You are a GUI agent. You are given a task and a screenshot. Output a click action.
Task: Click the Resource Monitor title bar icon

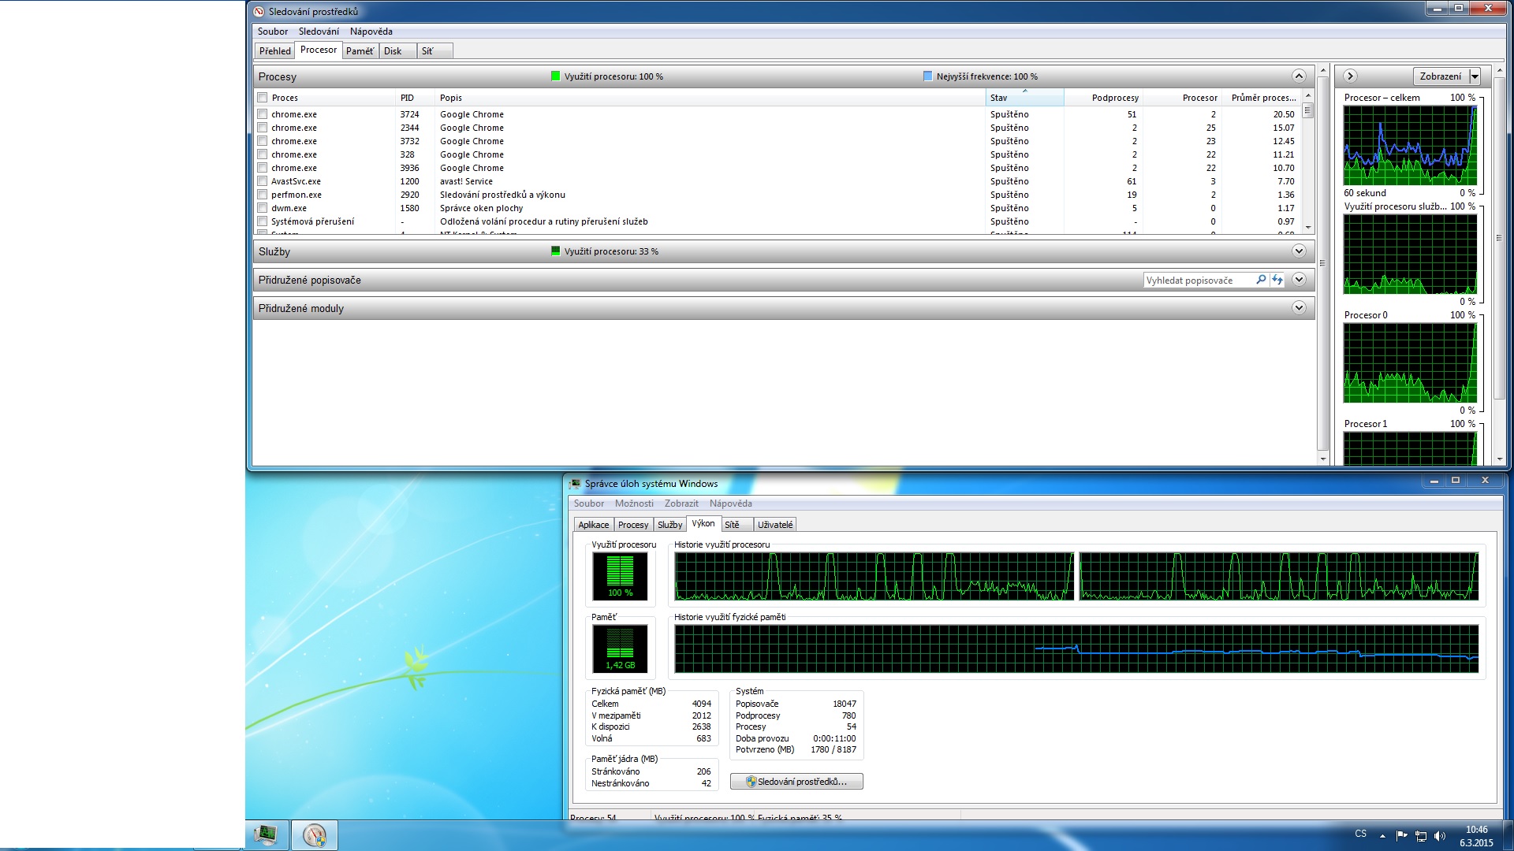pyautogui.click(x=259, y=11)
